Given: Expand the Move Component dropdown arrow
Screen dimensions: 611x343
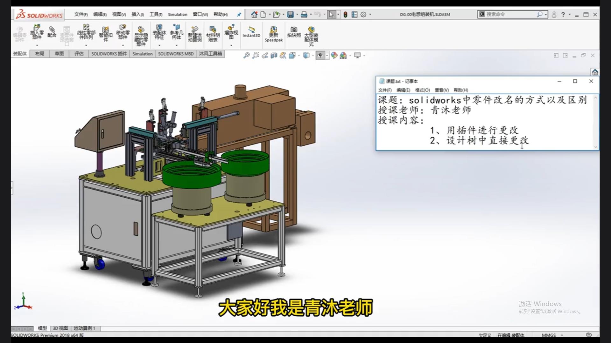Looking at the screenshot, I should pyautogui.click(x=123, y=45).
